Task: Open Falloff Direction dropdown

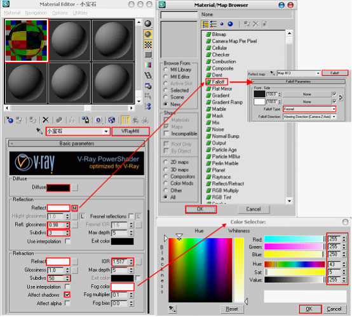Action: pos(334,117)
